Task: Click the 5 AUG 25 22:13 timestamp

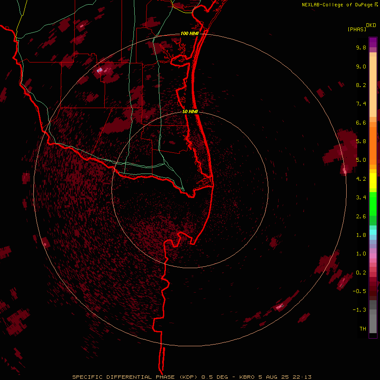Action: tap(286, 377)
